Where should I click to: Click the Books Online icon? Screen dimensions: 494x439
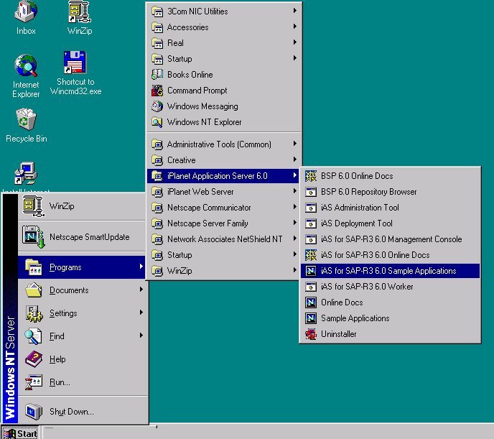pos(157,75)
